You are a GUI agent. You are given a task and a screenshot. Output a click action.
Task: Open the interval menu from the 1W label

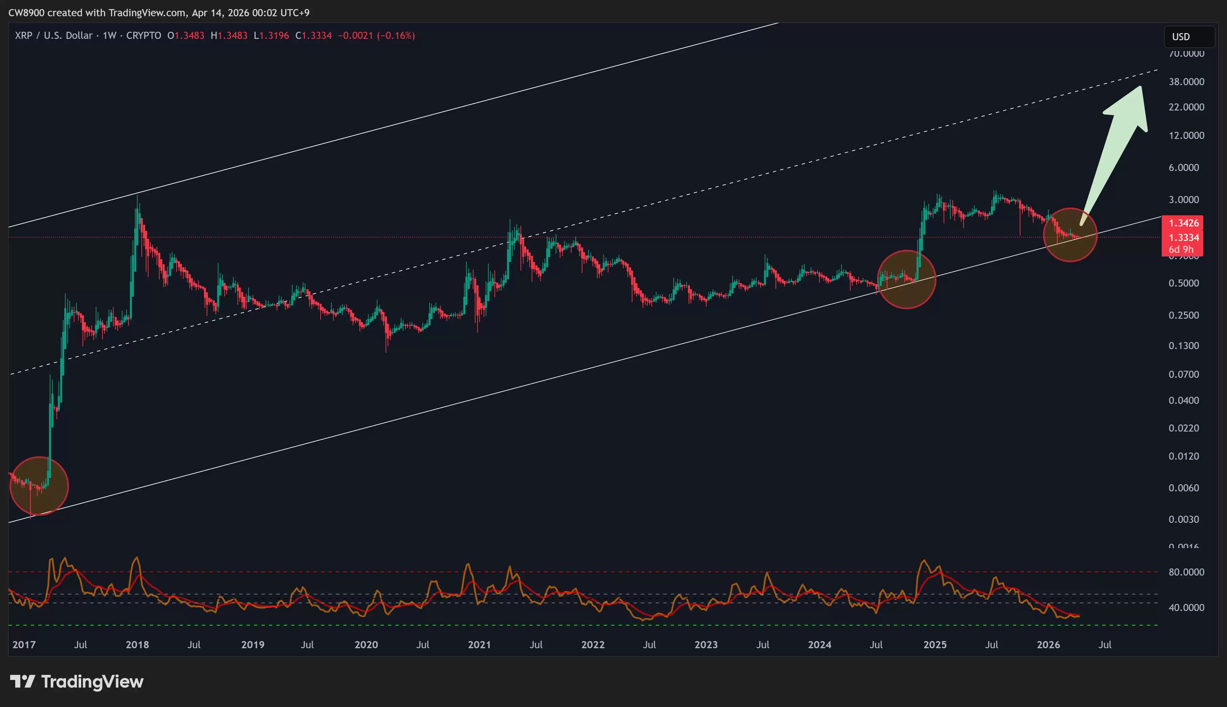coord(109,35)
